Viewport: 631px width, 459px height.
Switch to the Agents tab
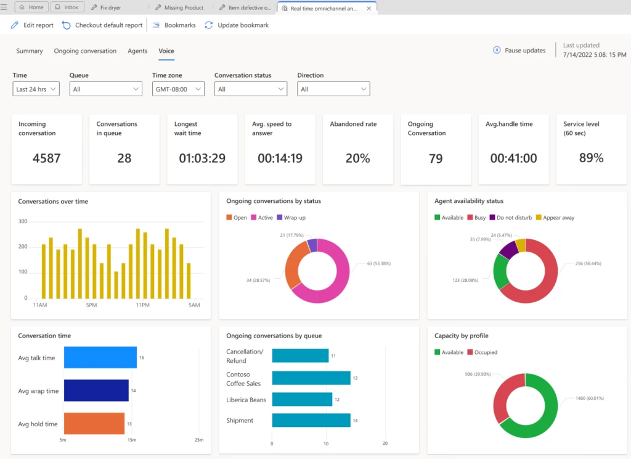click(137, 51)
